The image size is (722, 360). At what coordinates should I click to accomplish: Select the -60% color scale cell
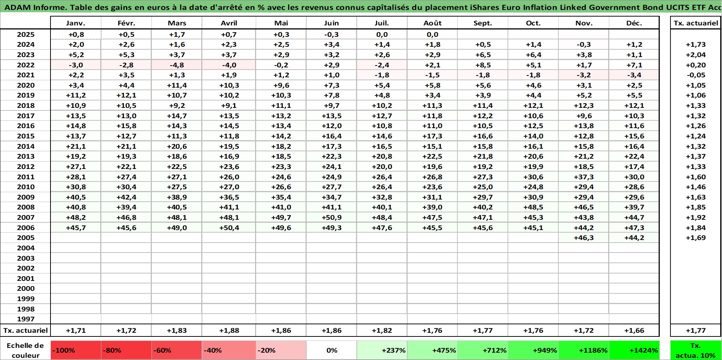[177, 350]
